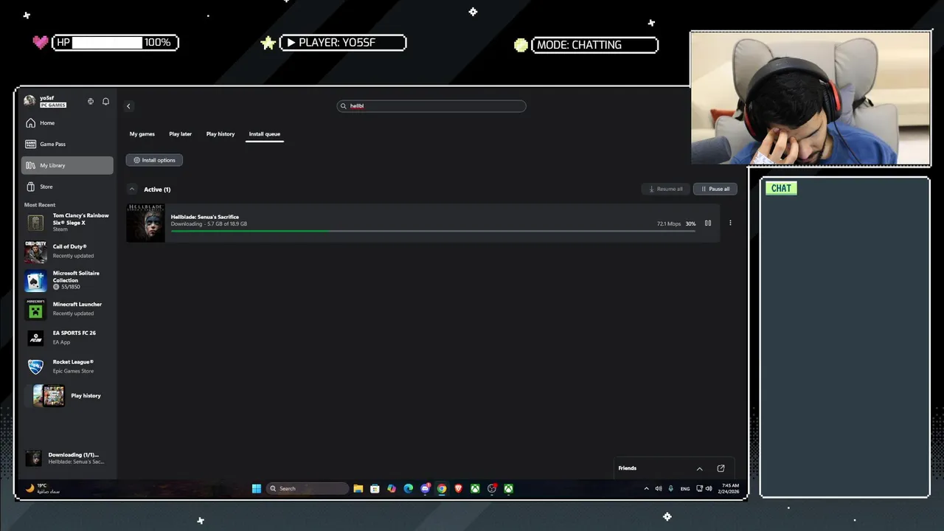
Task: Open Rocket League in Most Recent
Action: coord(67,367)
